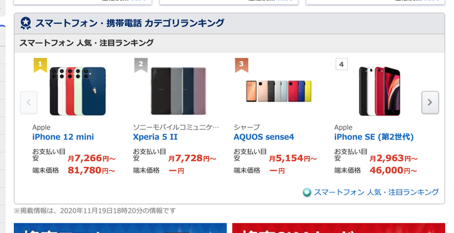Open スマートフォン 人気・注目ランキング link at bottom
The width and height of the screenshot is (454, 233).
point(376,192)
